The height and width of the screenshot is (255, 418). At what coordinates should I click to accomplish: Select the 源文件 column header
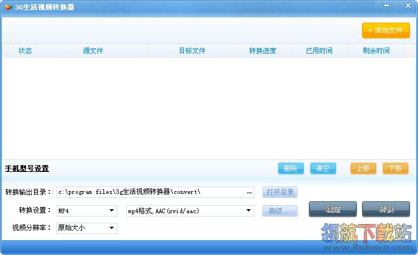coord(93,51)
